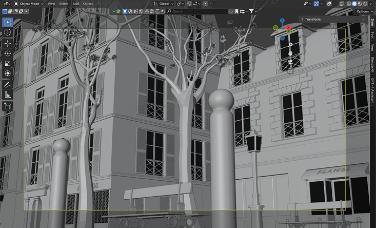Image resolution: width=376 pixels, height=228 pixels.
Task: Open the Select menu
Action: (64, 4)
